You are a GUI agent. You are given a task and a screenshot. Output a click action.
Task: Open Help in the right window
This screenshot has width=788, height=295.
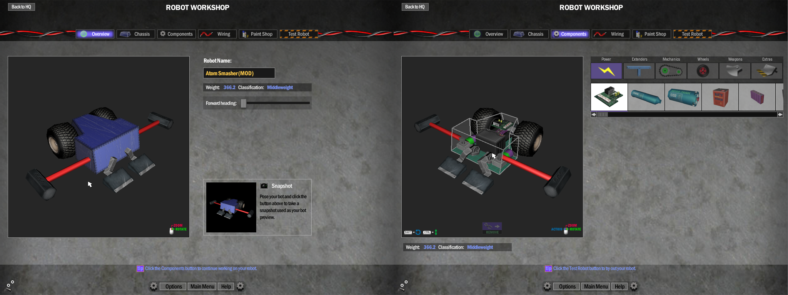[619, 287]
